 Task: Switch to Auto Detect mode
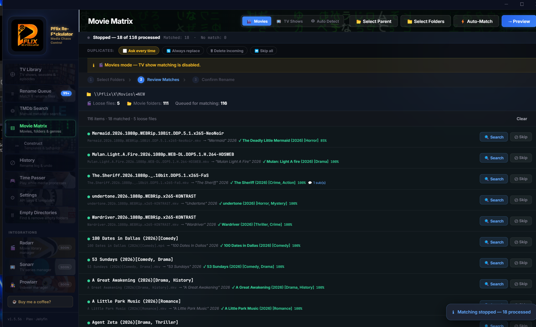click(x=325, y=21)
